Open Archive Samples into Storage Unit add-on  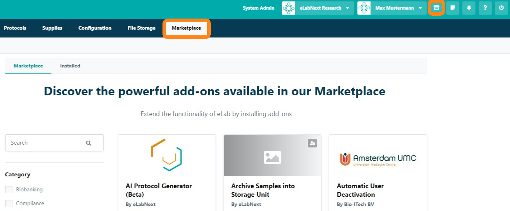click(263, 190)
